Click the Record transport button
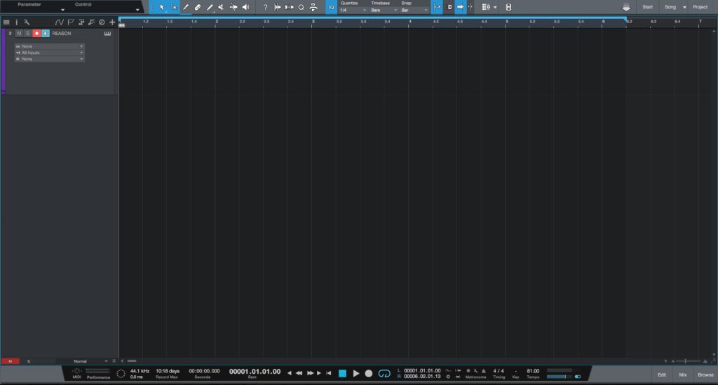The width and height of the screenshot is (718, 385). pos(369,374)
